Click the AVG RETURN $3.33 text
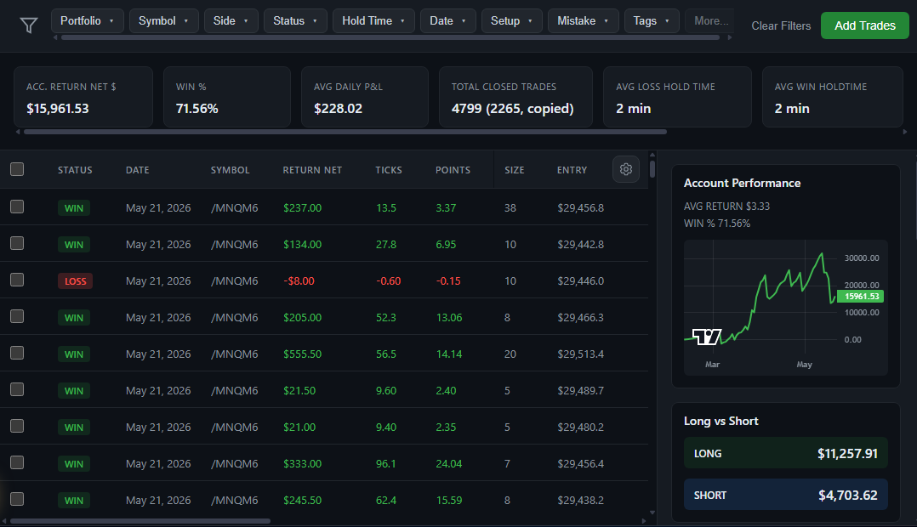The width and height of the screenshot is (917, 527). (726, 207)
